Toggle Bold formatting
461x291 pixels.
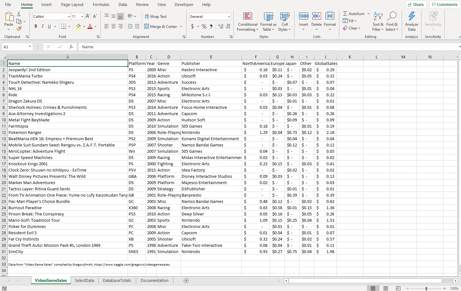(x=36, y=26)
